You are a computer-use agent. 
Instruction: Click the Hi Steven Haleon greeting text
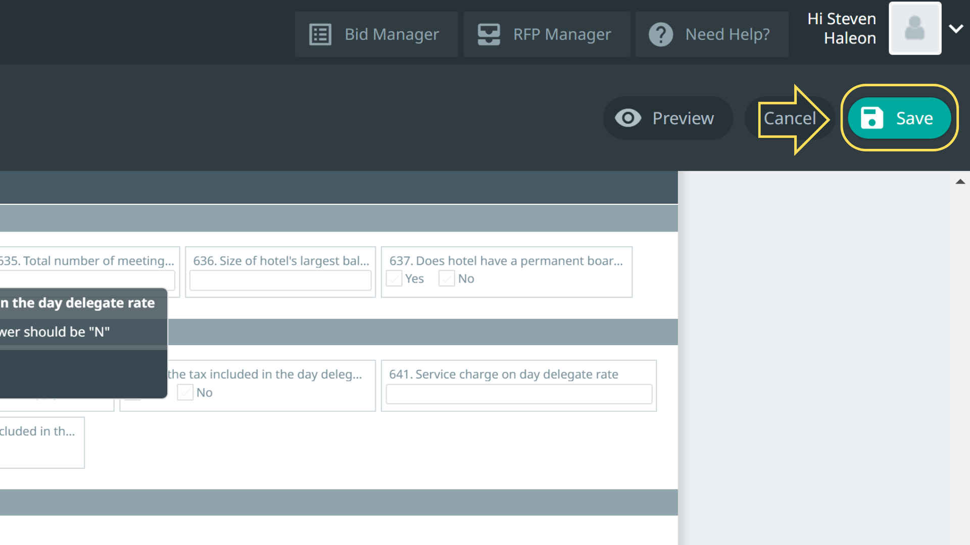(842, 28)
